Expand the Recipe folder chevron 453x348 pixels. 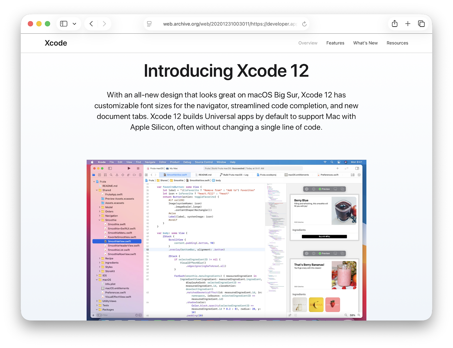point(100,259)
